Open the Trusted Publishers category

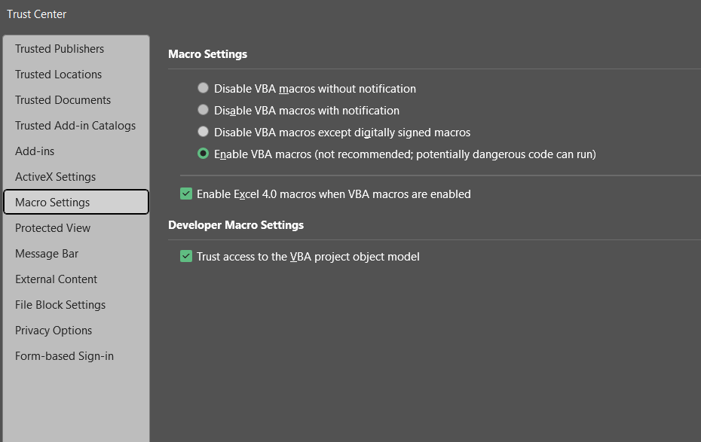60,49
